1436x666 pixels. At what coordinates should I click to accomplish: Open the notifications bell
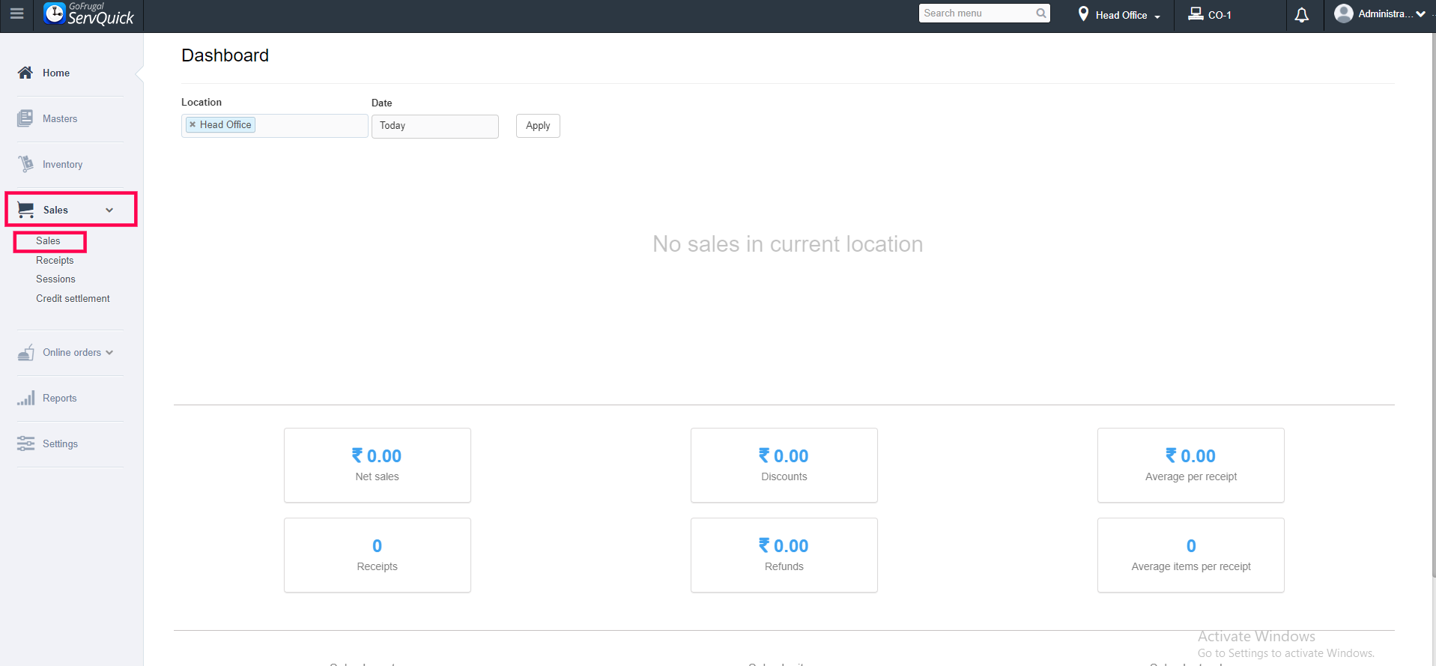pyautogui.click(x=1302, y=15)
